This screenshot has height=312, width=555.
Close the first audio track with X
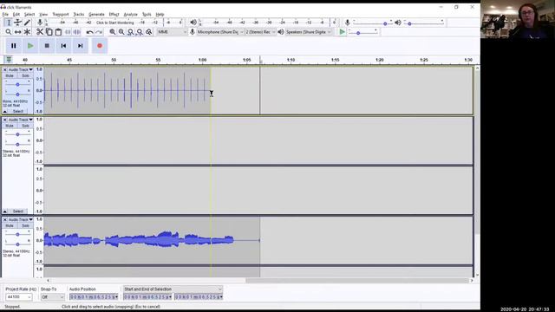[x=5, y=69]
